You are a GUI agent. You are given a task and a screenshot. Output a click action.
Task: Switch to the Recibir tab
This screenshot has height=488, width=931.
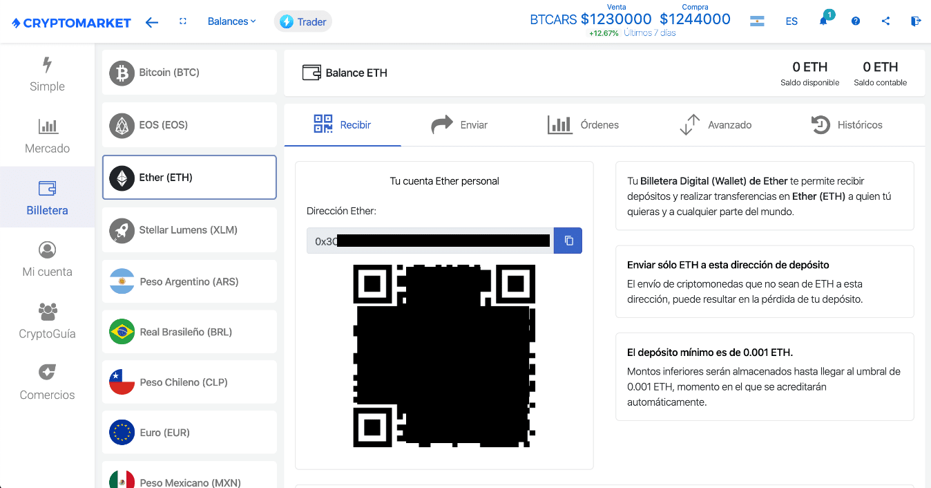click(x=343, y=125)
